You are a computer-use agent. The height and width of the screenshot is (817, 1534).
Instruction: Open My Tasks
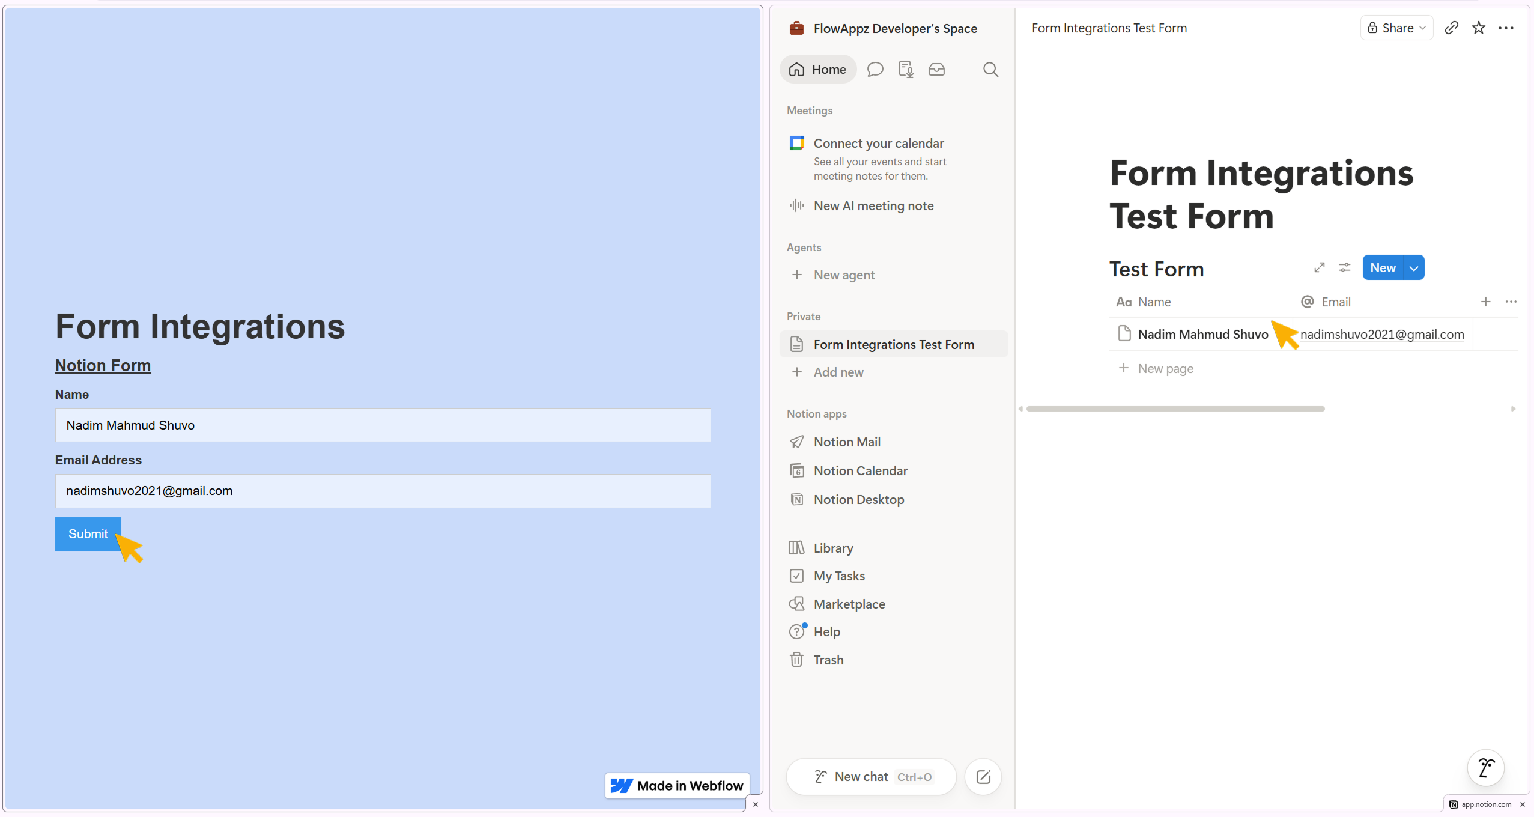click(x=839, y=576)
